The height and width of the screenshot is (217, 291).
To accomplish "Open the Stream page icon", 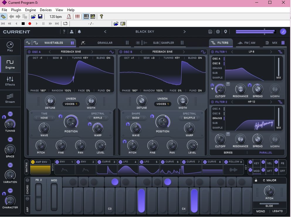I will click(10, 98).
